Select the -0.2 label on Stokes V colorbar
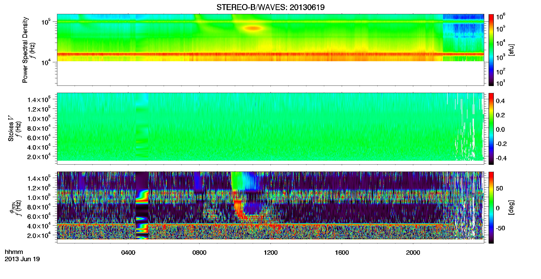The width and height of the screenshot is (541, 279). 501,144
